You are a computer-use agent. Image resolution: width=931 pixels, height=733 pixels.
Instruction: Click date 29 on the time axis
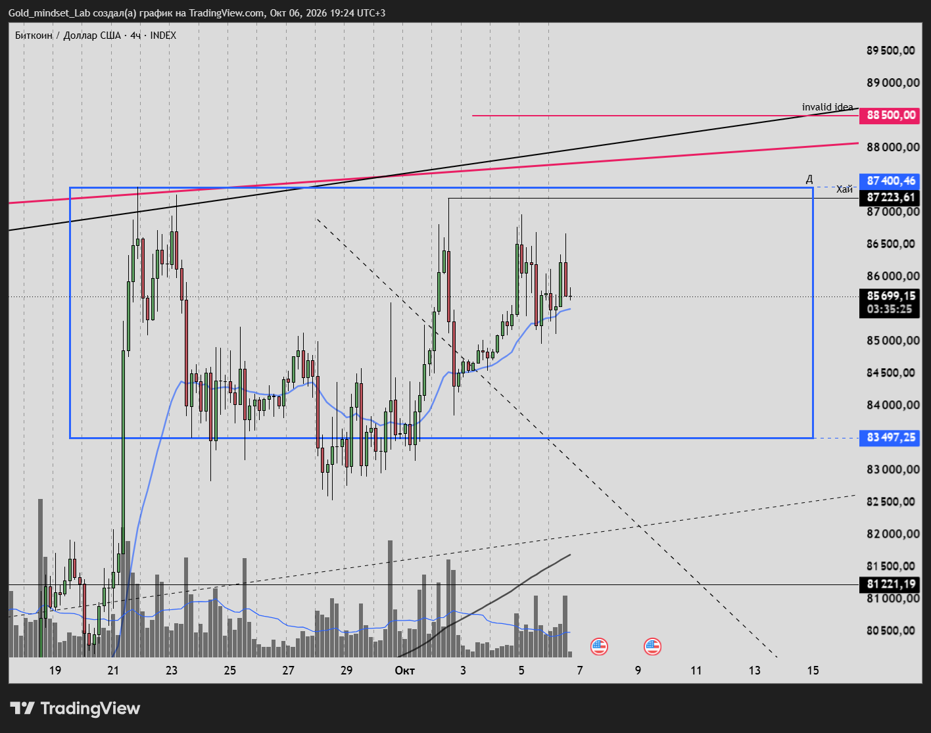pos(346,671)
